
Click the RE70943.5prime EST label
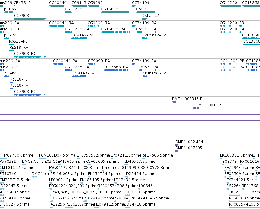pos(240,168)
